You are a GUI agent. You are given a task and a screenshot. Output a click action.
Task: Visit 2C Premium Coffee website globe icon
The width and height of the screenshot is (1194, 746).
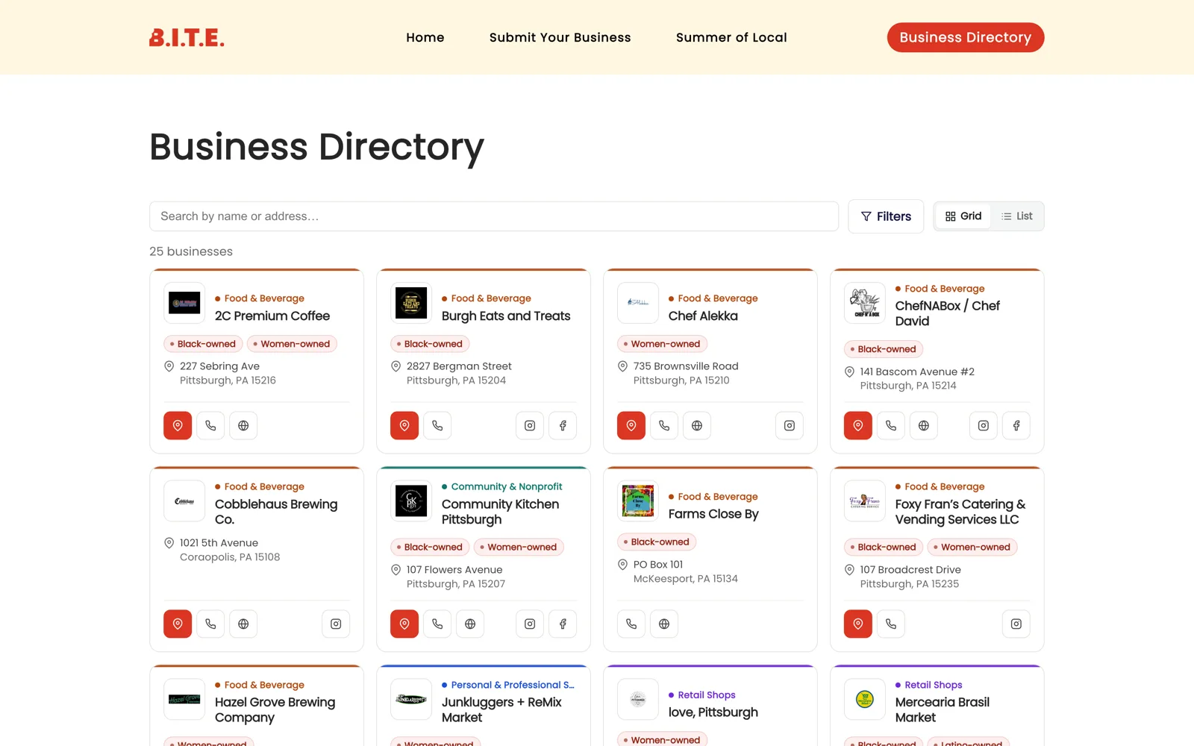[243, 425]
